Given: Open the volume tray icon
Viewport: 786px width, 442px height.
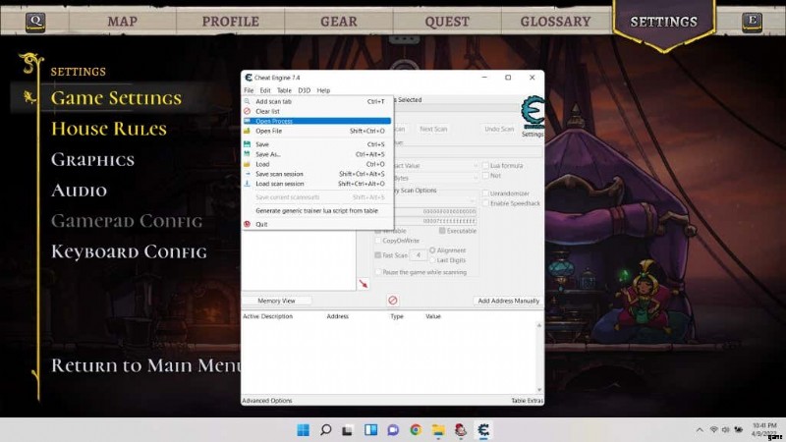Looking at the screenshot, I should tap(725, 430).
